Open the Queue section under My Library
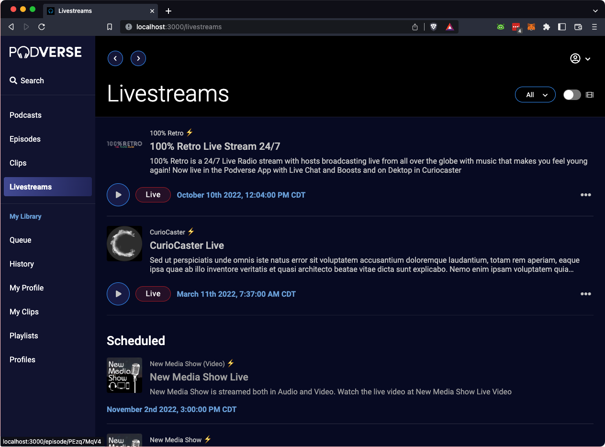The image size is (605, 447). click(x=20, y=240)
